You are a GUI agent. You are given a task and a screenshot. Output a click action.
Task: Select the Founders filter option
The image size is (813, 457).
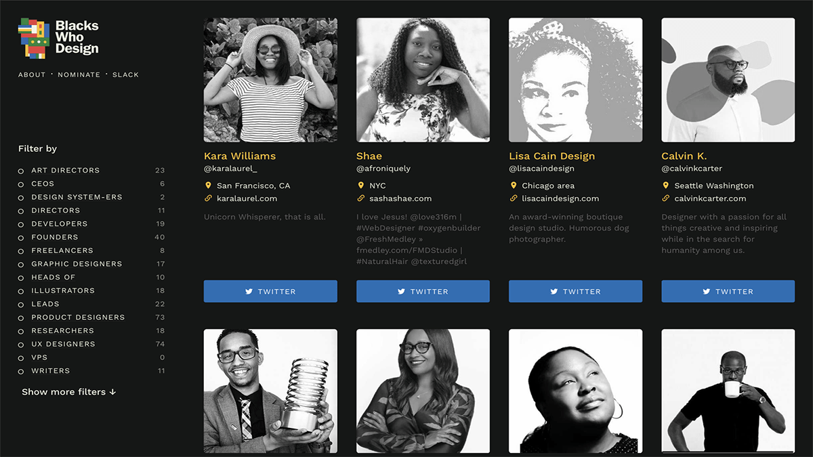(21, 238)
